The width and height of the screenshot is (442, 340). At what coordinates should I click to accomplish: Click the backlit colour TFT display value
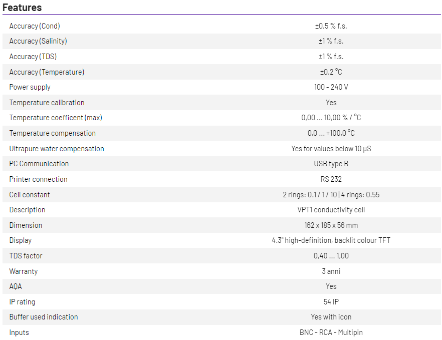331,240
